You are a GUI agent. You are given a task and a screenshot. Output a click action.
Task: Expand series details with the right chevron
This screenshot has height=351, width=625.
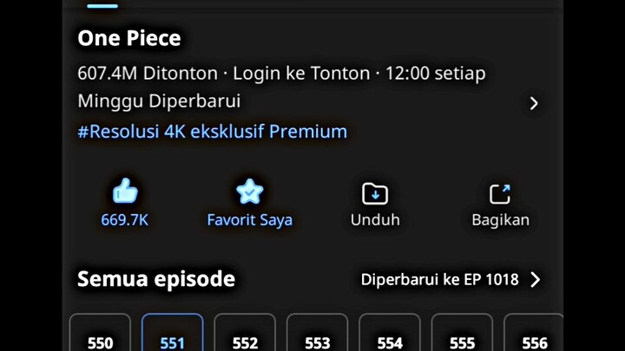click(534, 103)
